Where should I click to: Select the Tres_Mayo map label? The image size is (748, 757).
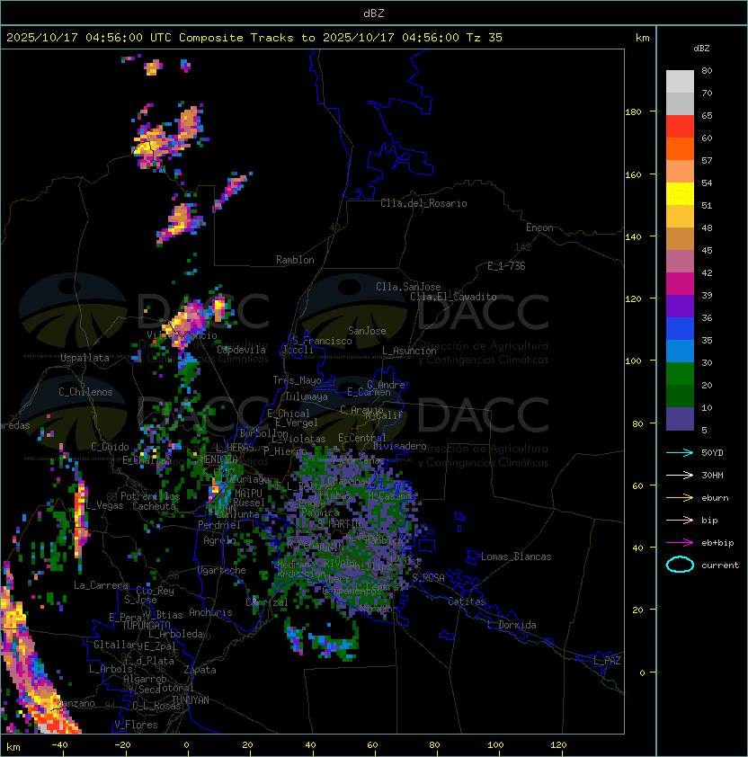(x=297, y=380)
